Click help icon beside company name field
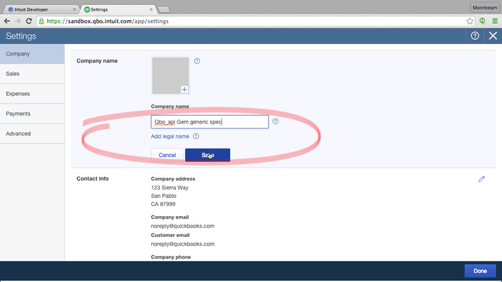Screen dimensions: 502x282 (275, 121)
